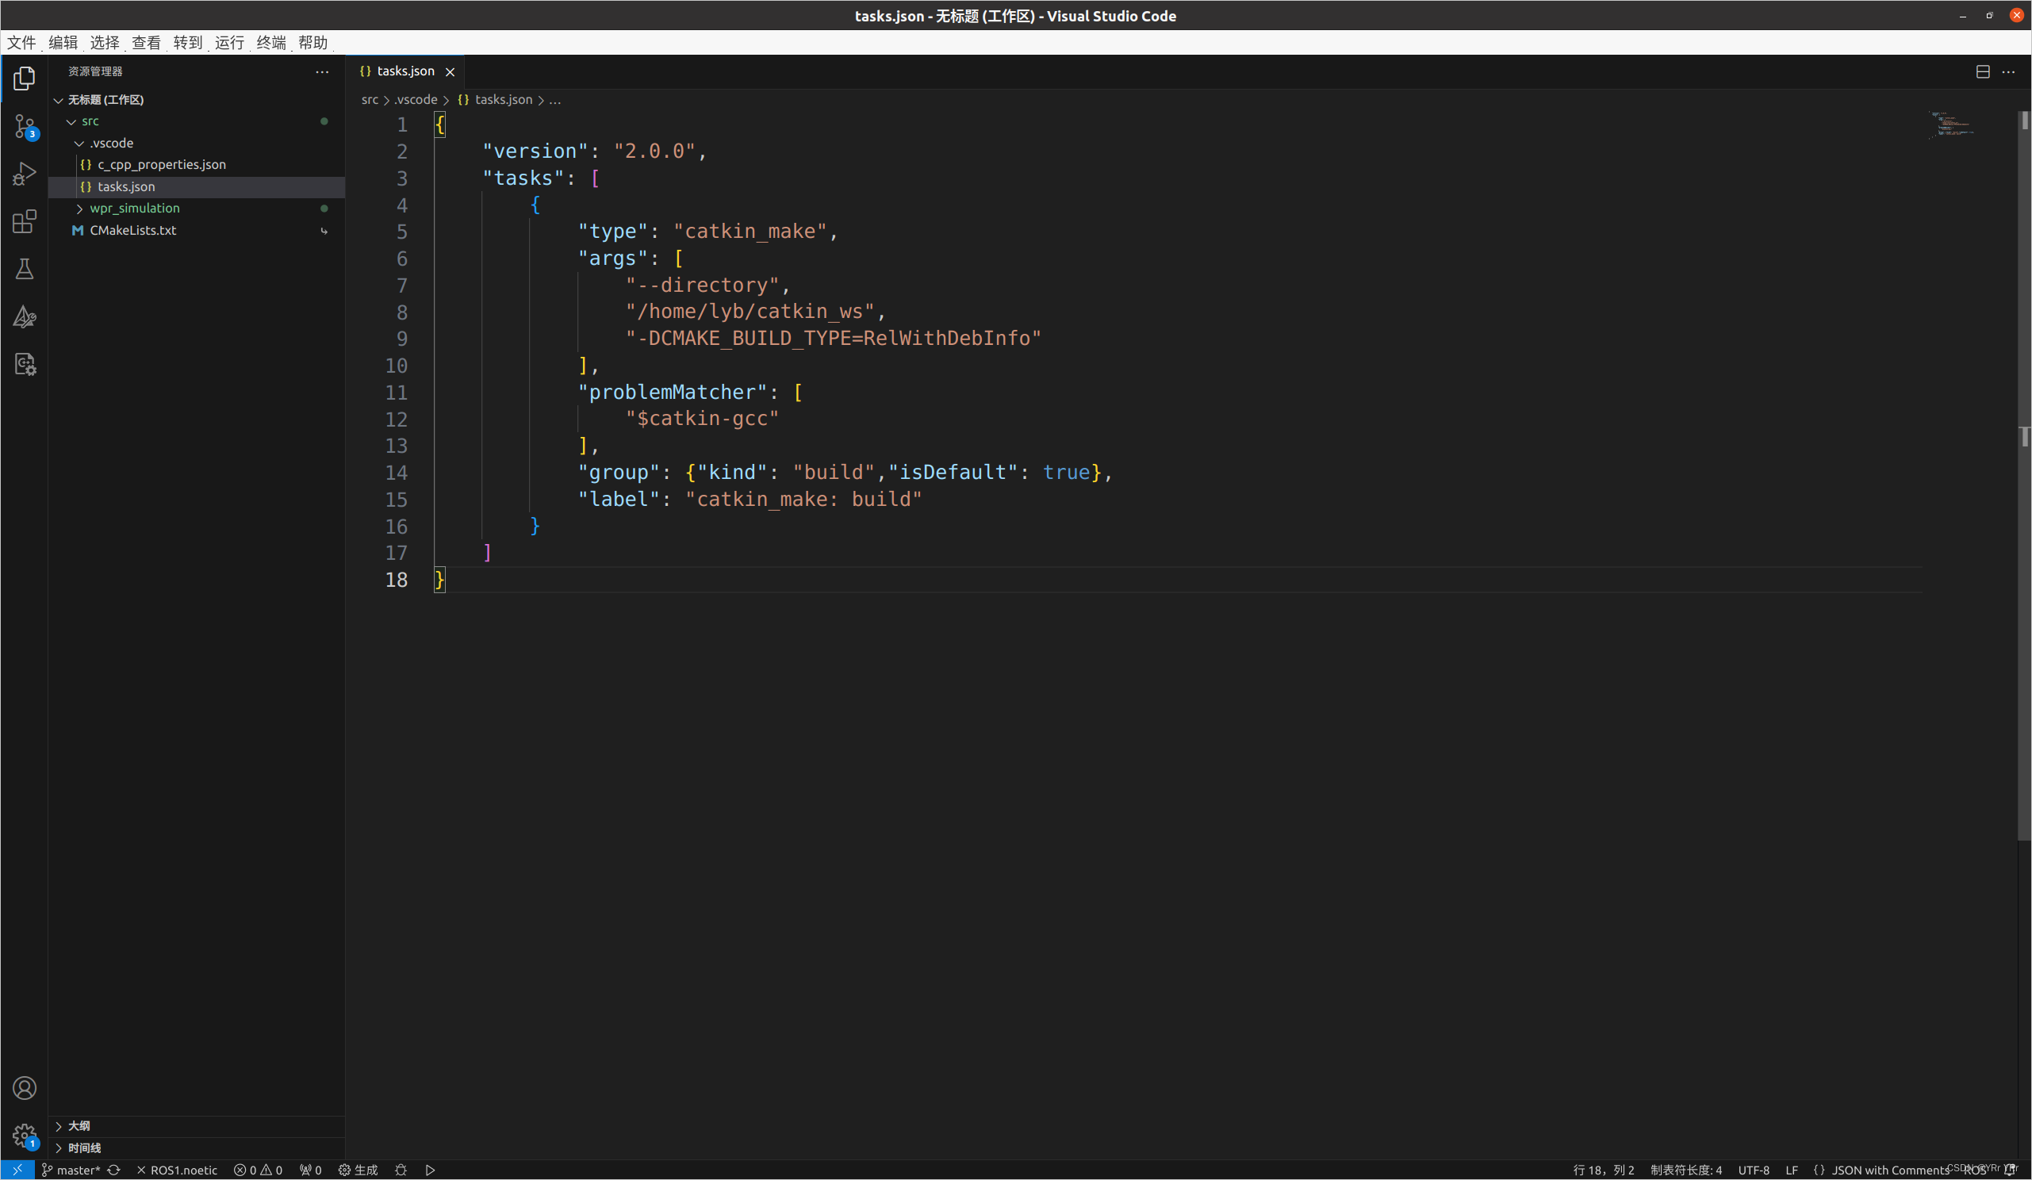
Task: Open the 查看 menu
Action: point(146,43)
